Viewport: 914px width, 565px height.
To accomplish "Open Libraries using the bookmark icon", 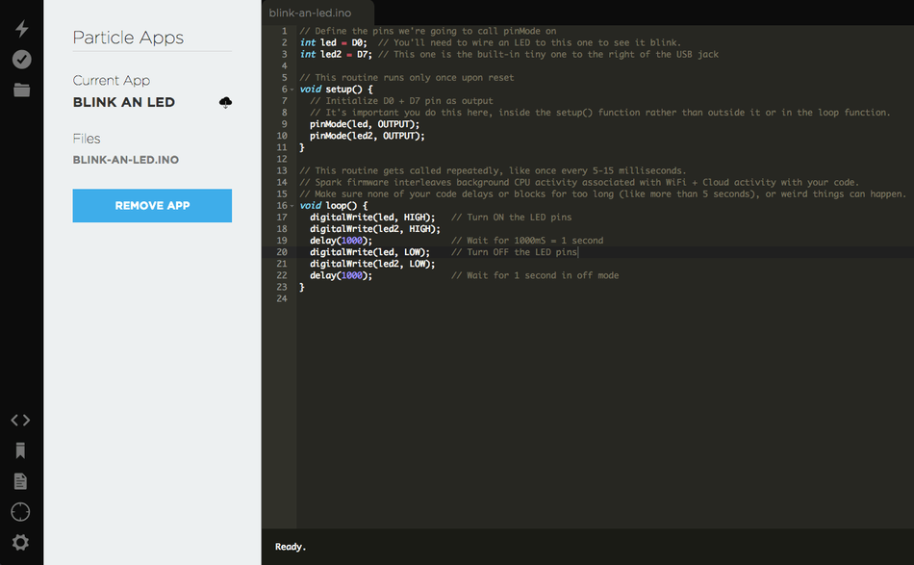I will click(20, 450).
